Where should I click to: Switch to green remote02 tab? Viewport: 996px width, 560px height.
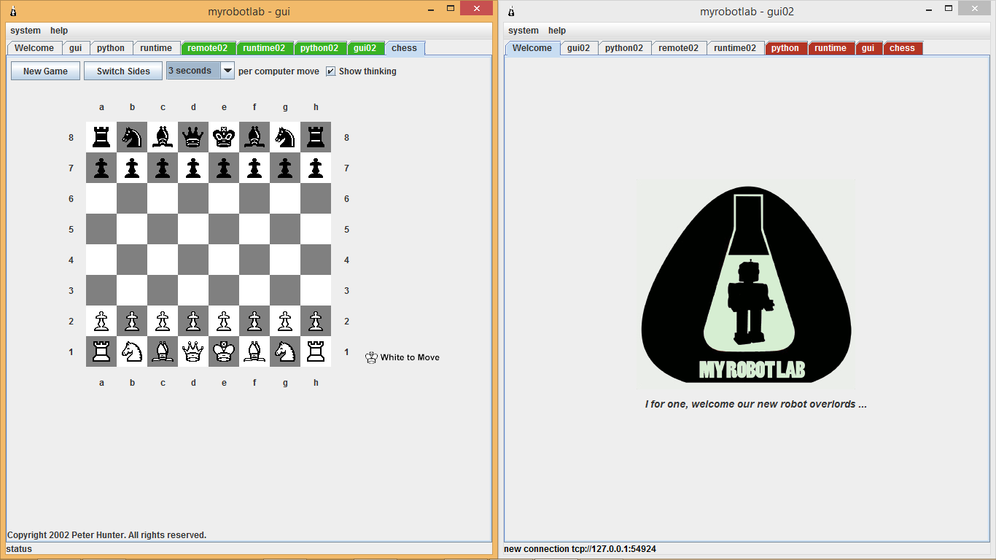pyautogui.click(x=208, y=48)
